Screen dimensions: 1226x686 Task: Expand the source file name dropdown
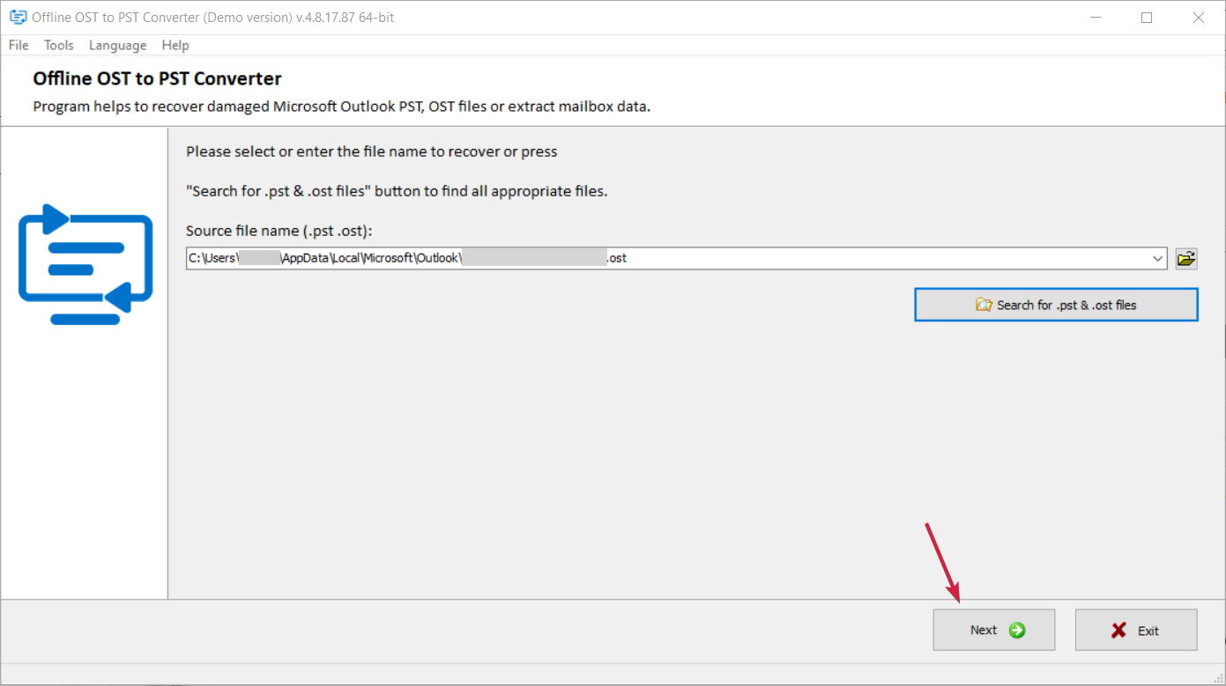(x=1158, y=259)
